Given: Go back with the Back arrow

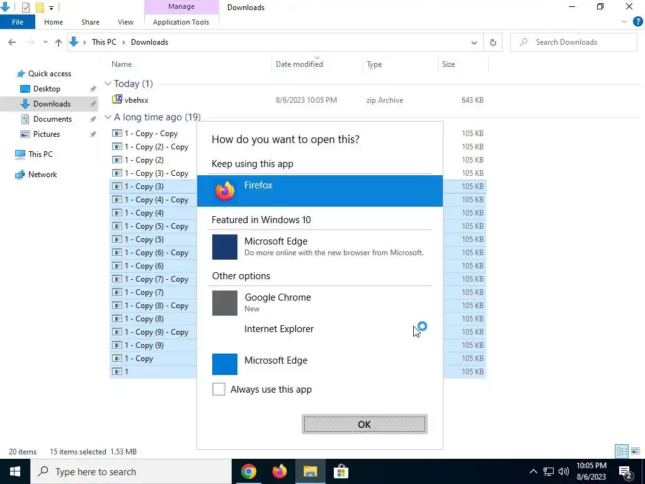Looking at the screenshot, I should 13,42.
